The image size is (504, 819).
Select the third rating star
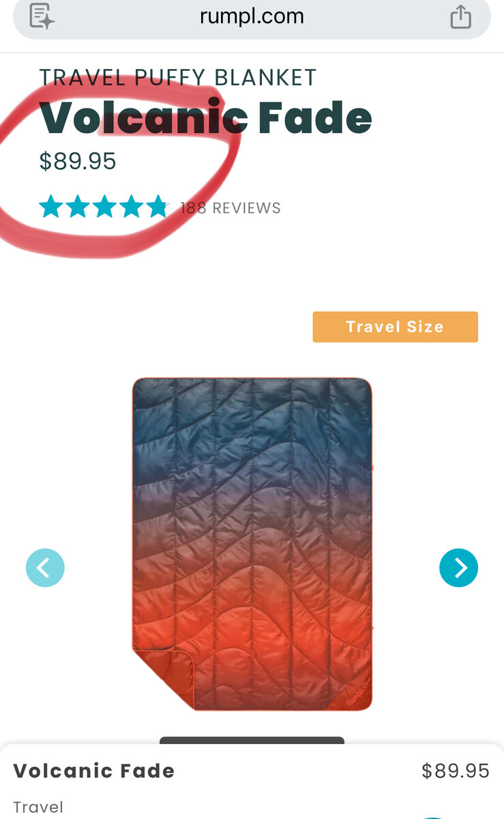coord(104,207)
